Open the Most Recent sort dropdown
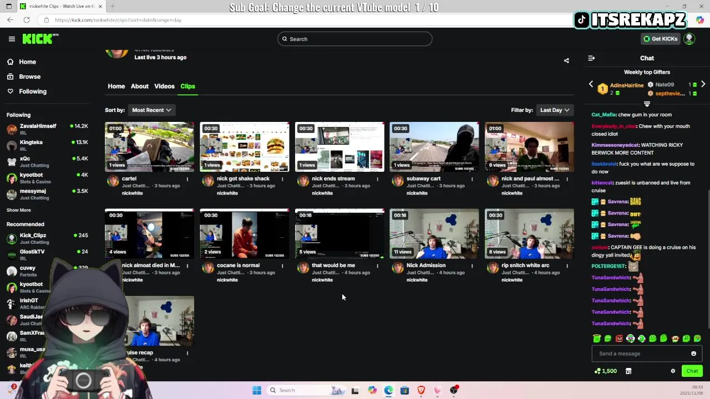The image size is (710, 399). (x=151, y=110)
